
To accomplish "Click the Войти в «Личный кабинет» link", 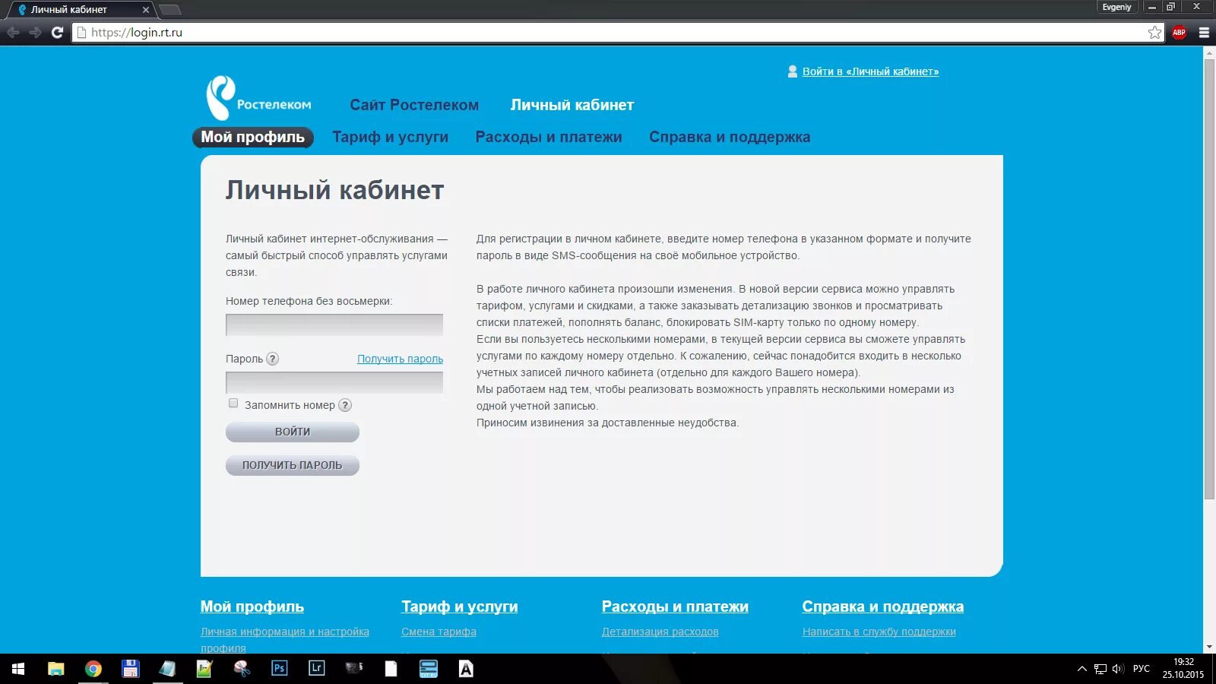I will pyautogui.click(x=870, y=71).
